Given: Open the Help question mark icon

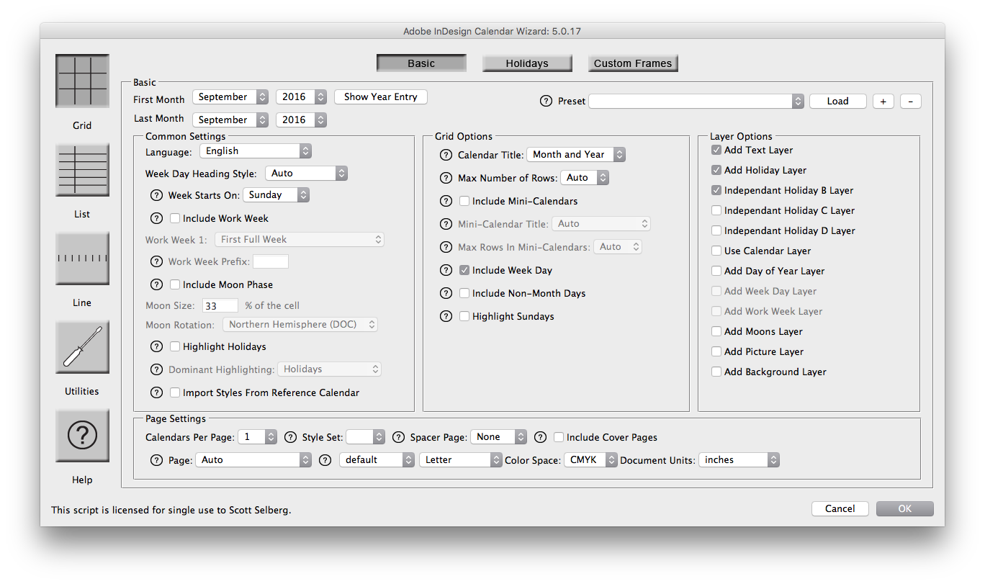Looking at the screenshot, I should pos(82,435).
